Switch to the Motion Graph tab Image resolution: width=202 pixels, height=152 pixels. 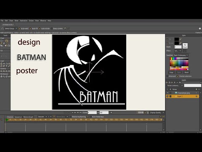[x=28, y=117]
